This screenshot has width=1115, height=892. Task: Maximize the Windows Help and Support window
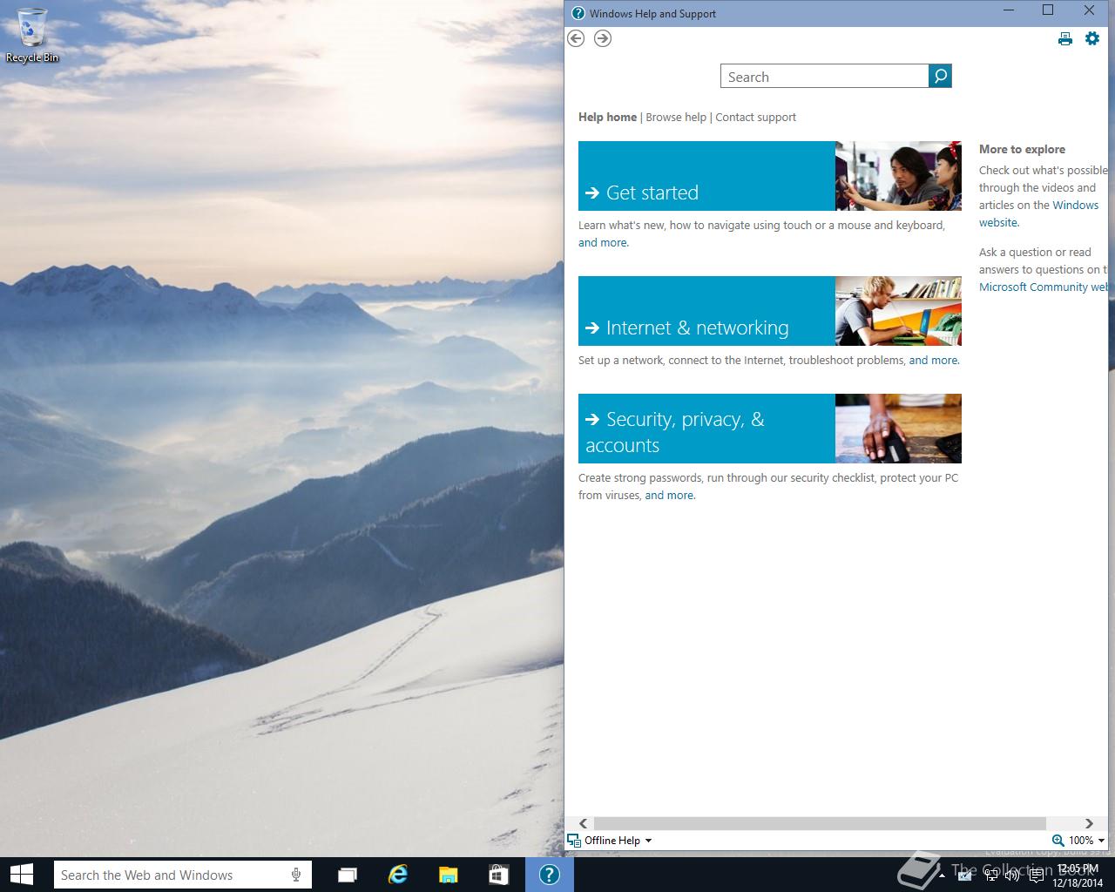point(1048,10)
